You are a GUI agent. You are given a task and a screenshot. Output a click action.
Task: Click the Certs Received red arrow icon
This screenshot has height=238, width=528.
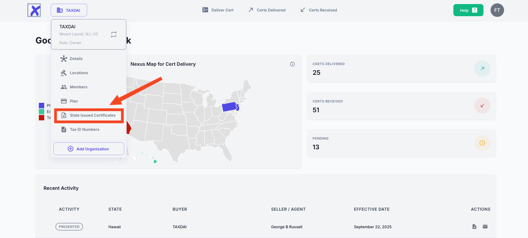[482, 106]
